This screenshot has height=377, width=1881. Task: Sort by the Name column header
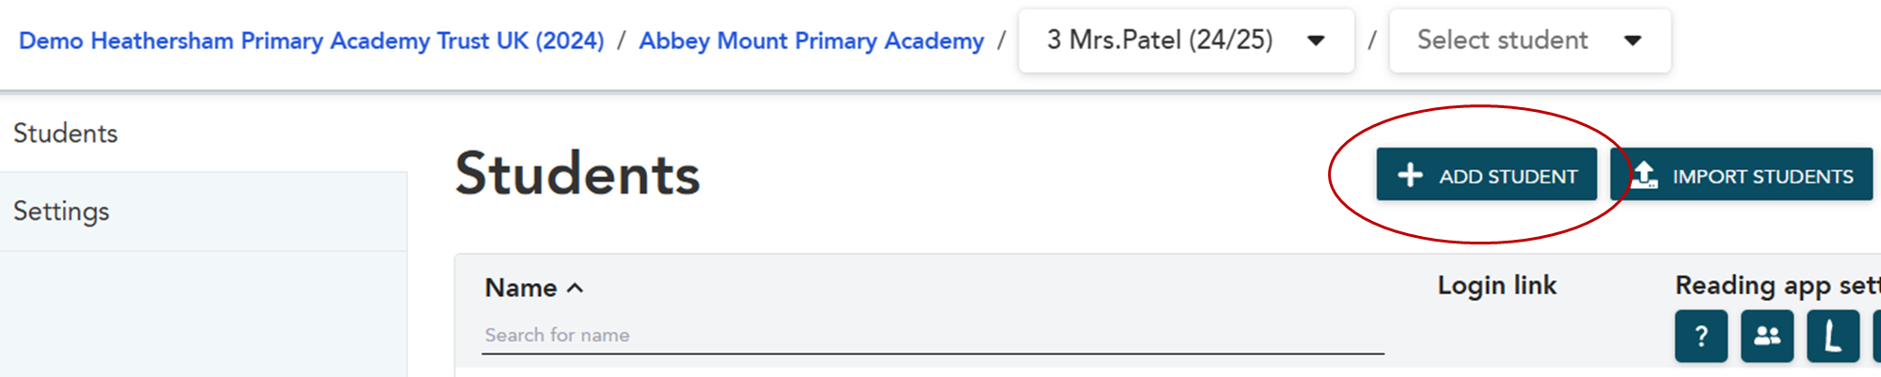coord(521,288)
